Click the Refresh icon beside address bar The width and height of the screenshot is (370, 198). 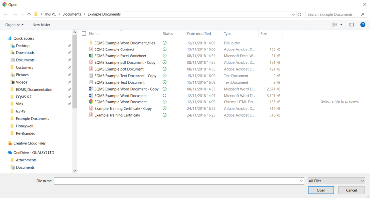(x=299, y=15)
